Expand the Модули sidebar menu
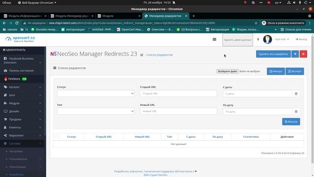The height and width of the screenshot is (177, 314). point(22,103)
